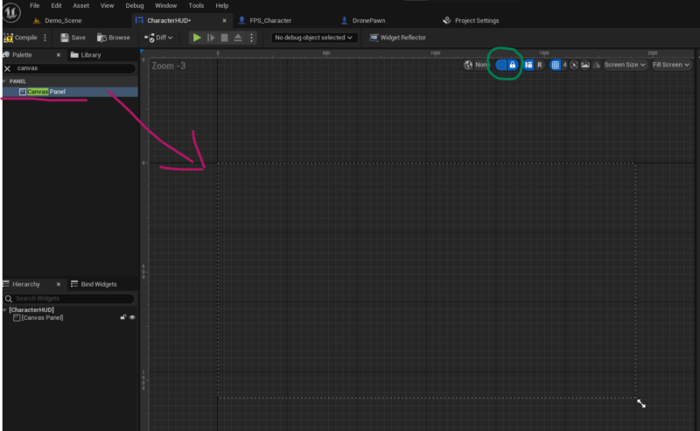Toggle respect locks padlock button
Image resolution: width=700 pixels, height=431 pixels.
[x=513, y=66]
